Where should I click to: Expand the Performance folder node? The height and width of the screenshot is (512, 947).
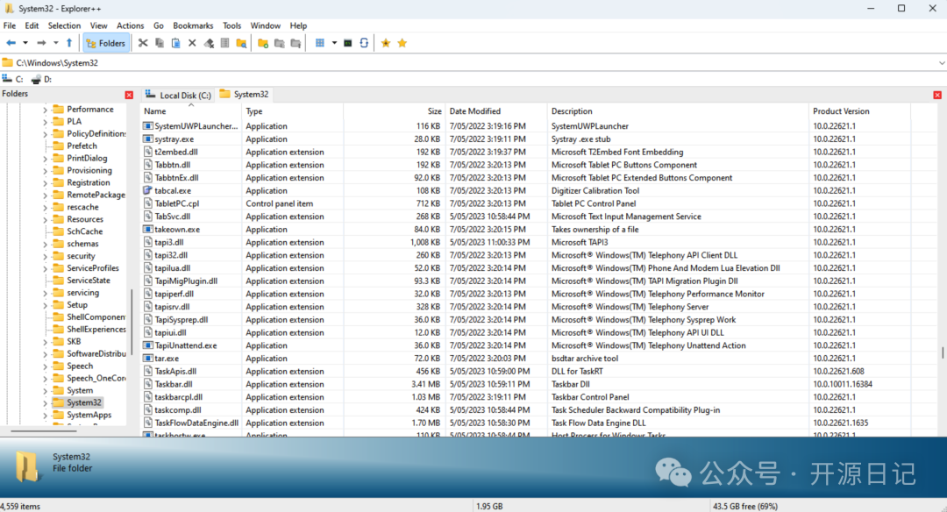click(45, 110)
